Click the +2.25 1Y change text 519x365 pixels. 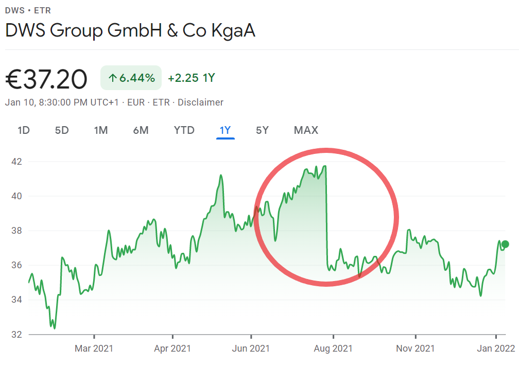[x=191, y=78]
